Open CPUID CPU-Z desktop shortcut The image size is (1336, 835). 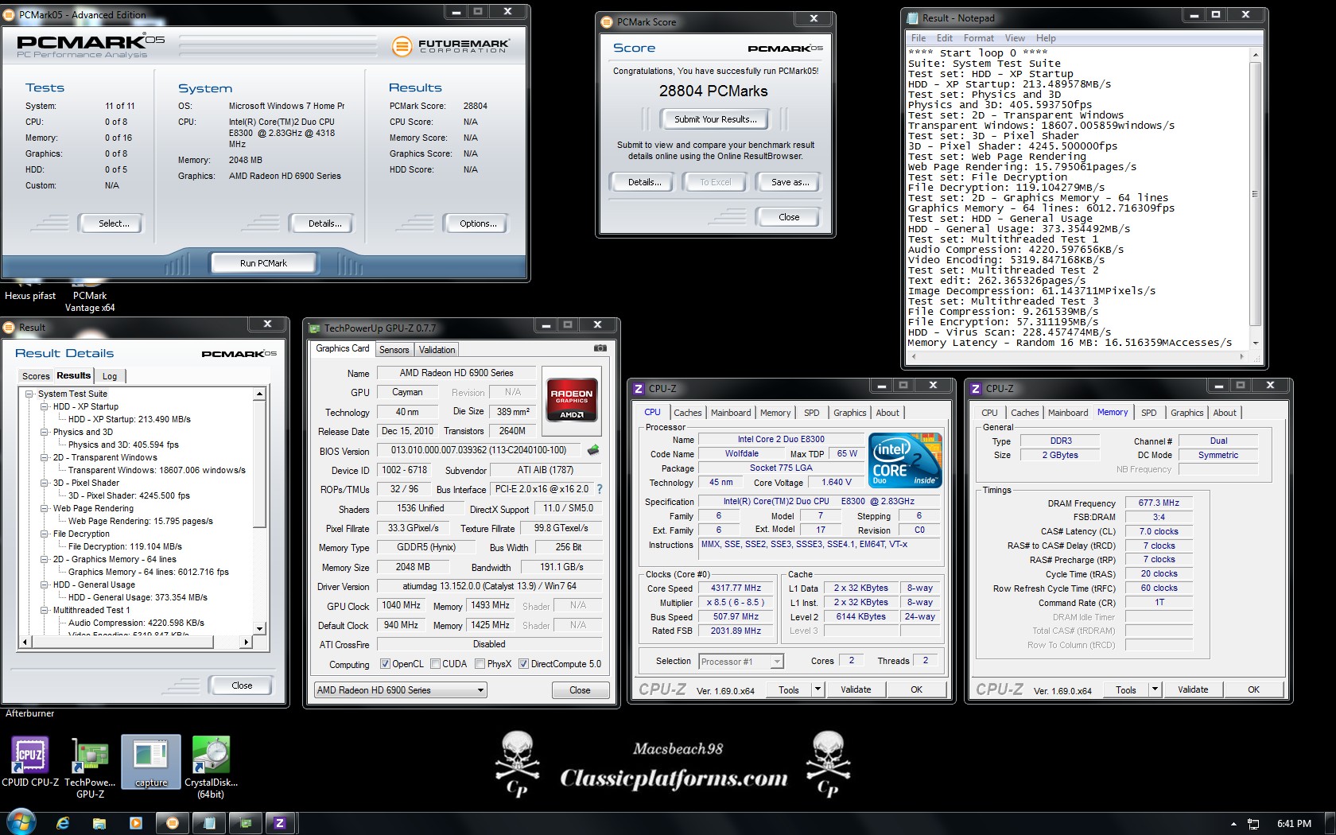point(30,762)
